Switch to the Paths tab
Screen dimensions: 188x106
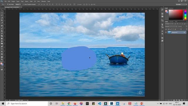[176, 21]
